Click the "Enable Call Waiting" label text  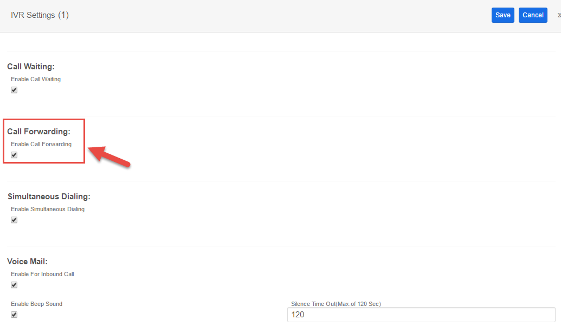[x=36, y=80]
